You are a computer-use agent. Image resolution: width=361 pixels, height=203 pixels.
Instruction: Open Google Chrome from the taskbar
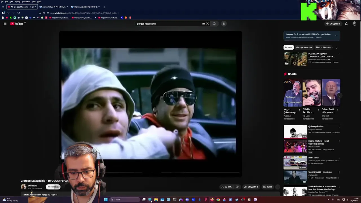click(218, 200)
